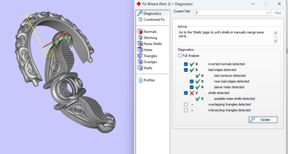Viewport: 288px width, 154px height.
Task: Click the 'shells detected' label
Action: (x=219, y=93)
